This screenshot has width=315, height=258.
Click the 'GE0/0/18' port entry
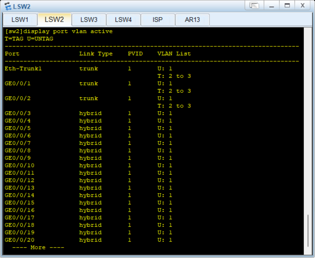pyautogui.click(x=20, y=225)
